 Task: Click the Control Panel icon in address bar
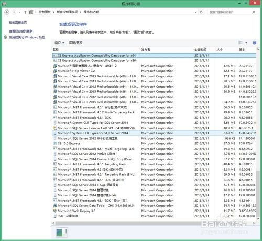tap(31, 12)
